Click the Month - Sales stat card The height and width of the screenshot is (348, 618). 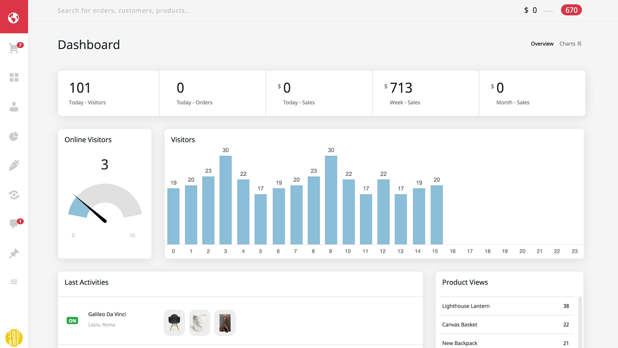(x=532, y=93)
